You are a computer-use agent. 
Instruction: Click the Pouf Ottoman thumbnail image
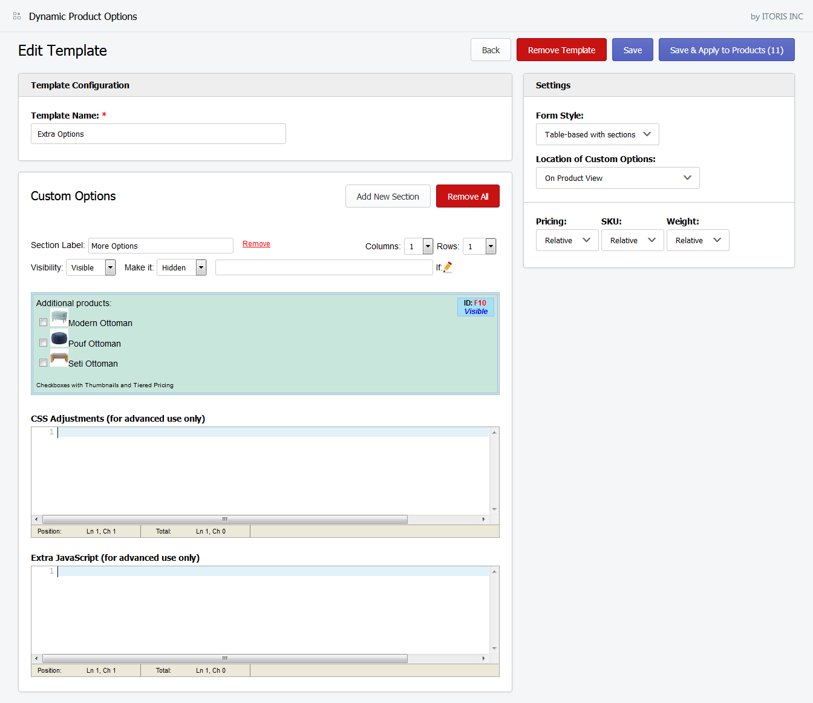click(x=59, y=338)
